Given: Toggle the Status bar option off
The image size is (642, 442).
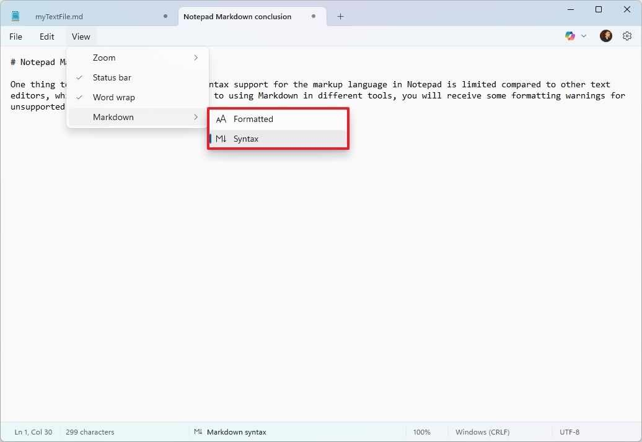Looking at the screenshot, I should [x=112, y=77].
